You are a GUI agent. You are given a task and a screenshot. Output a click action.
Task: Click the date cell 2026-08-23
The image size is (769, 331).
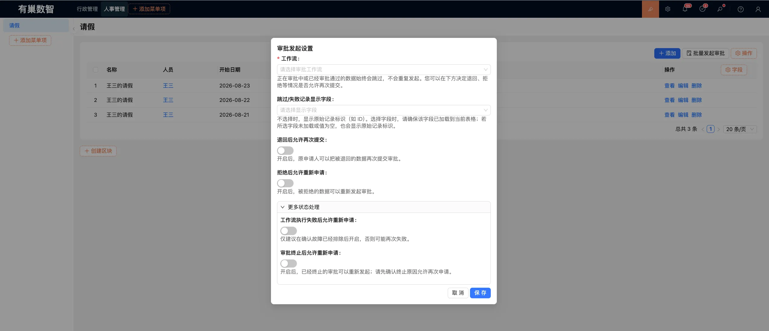[x=235, y=86]
